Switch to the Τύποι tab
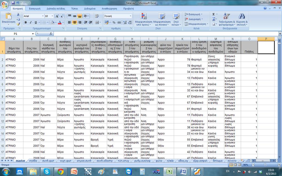 [x=74, y=9]
